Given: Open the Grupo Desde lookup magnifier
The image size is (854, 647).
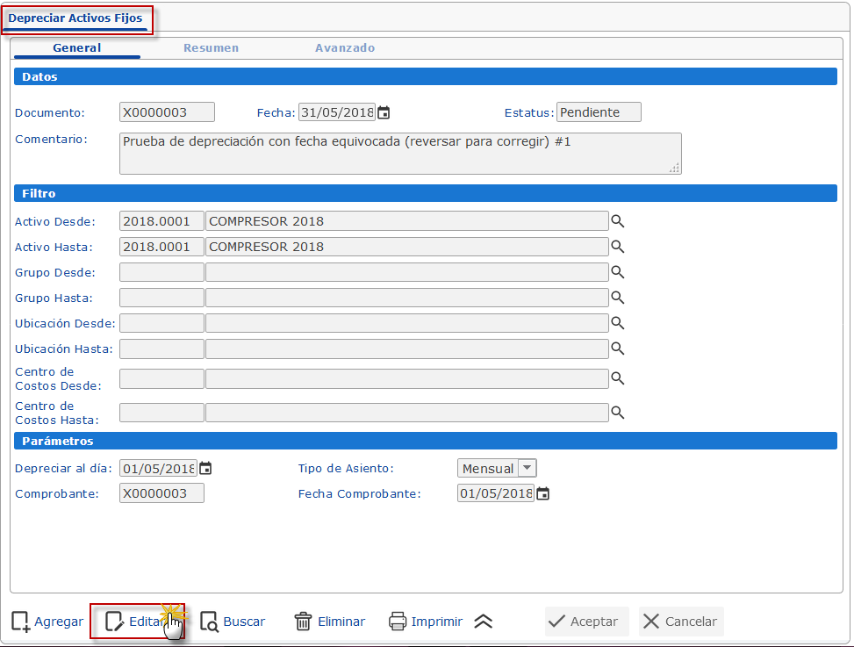Looking at the screenshot, I should click(618, 272).
